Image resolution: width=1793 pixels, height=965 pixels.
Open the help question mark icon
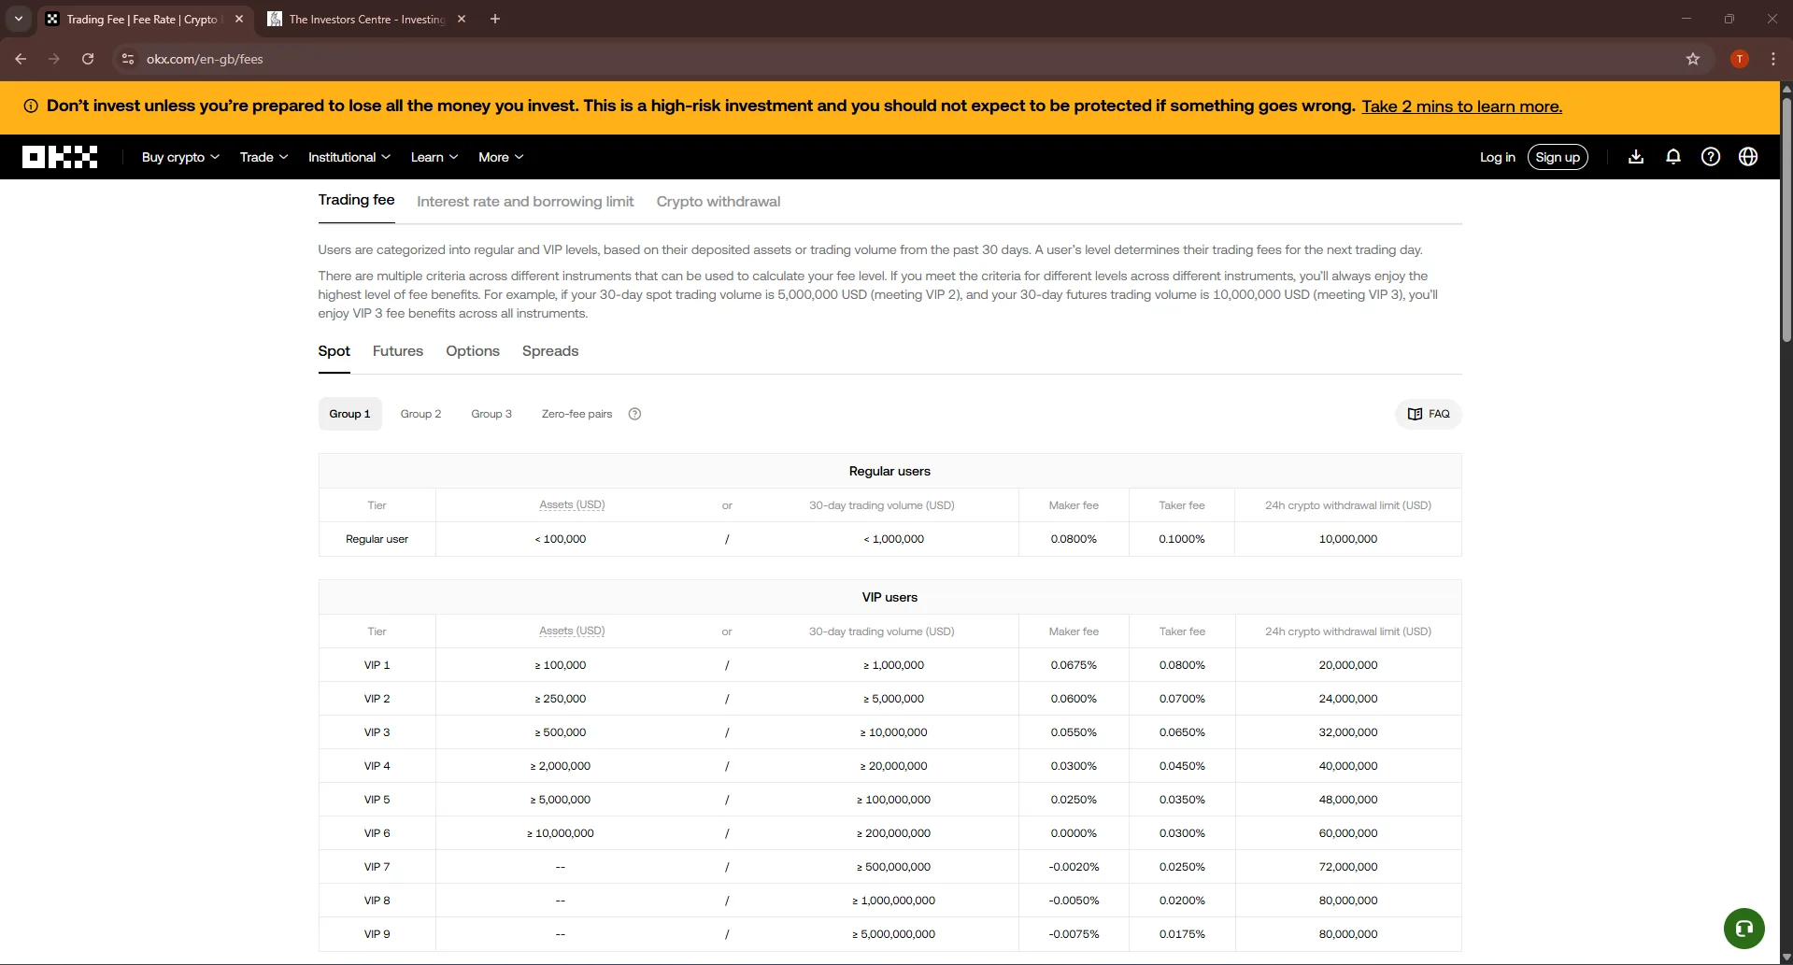(1710, 157)
